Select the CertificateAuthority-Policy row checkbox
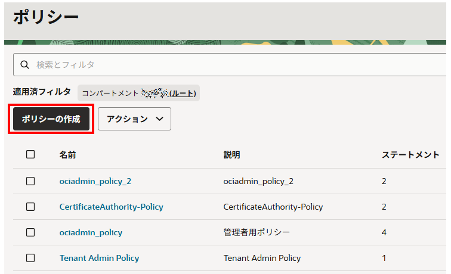Image resolution: width=451 pixels, height=274 pixels. click(x=30, y=207)
